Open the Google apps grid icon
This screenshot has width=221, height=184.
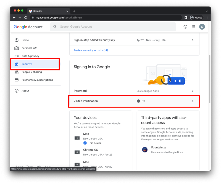(193, 27)
